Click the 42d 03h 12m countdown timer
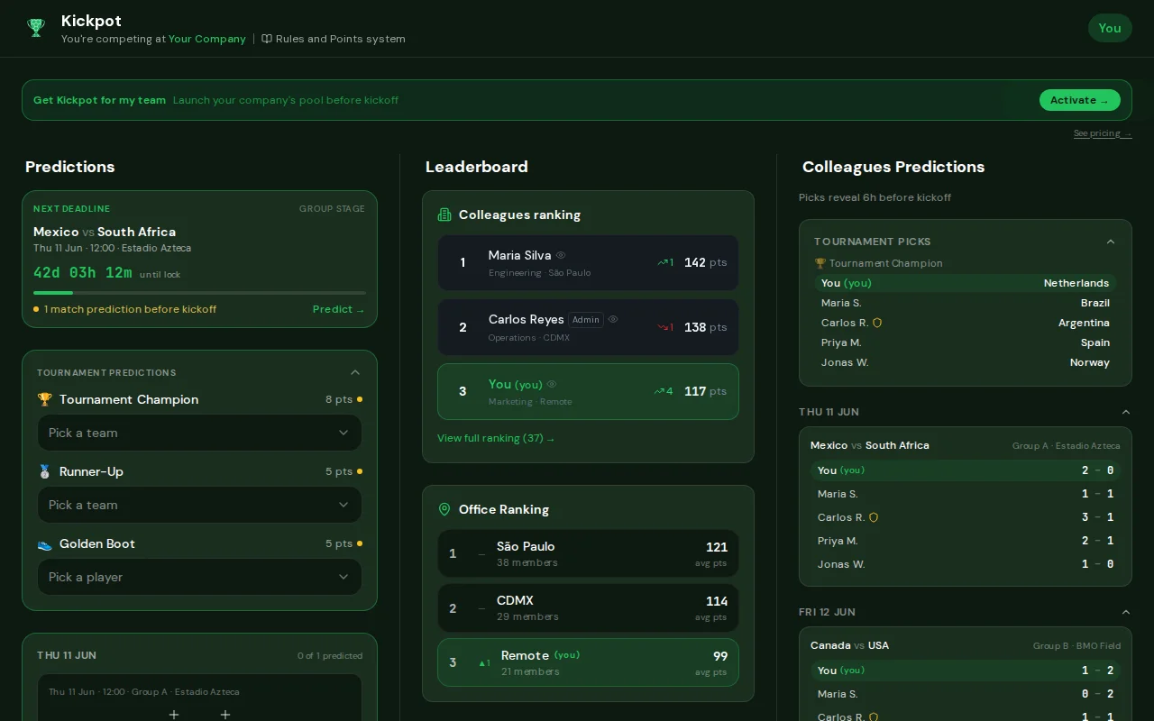Viewport: 1154px width, 721px height. (83, 273)
